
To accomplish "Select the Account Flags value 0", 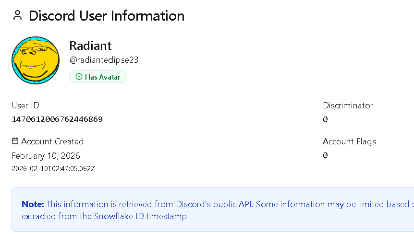I will (x=325, y=155).
